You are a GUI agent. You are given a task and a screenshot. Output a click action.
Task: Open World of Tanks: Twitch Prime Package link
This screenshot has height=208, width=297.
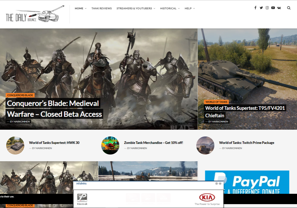[x=247, y=143]
